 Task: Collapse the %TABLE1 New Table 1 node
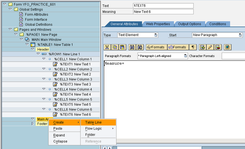(27, 44)
